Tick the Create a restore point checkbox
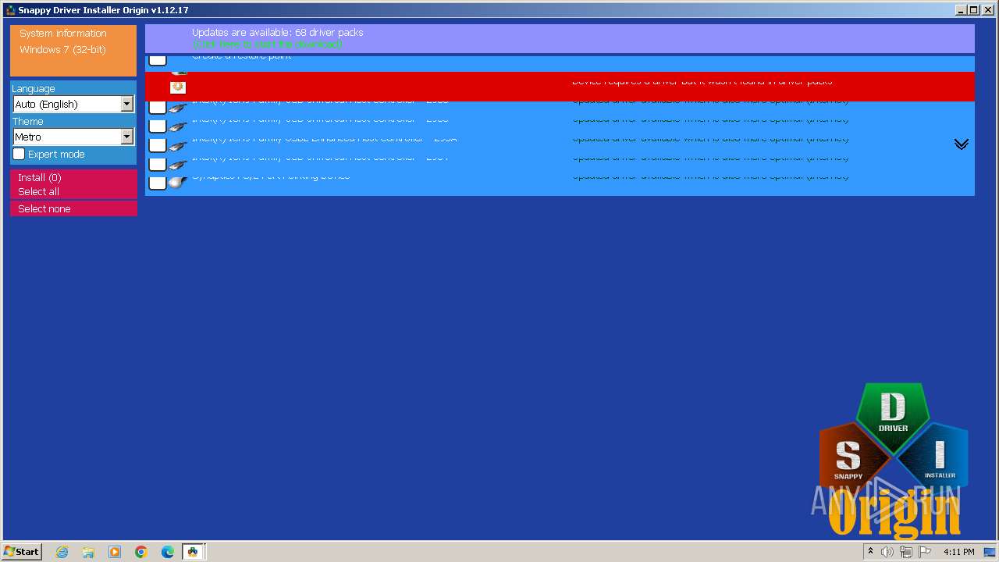The height and width of the screenshot is (562, 999). click(158, 60)
